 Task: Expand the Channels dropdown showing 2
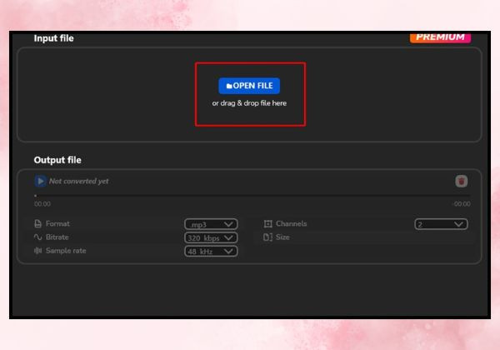click(441, 224)
